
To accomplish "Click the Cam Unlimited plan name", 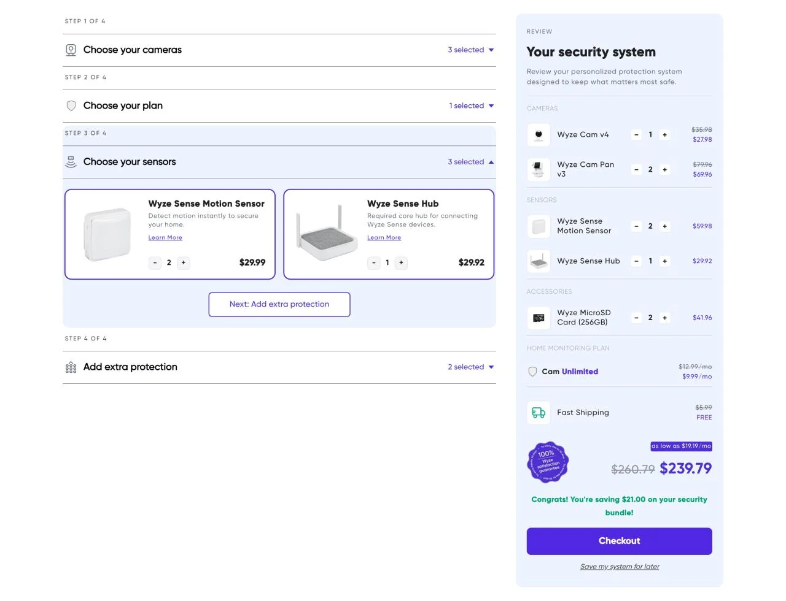I will [x=570, y=372].
